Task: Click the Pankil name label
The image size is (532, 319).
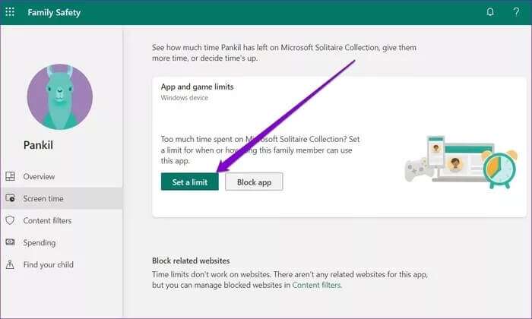Action: (x=38, y=145)
